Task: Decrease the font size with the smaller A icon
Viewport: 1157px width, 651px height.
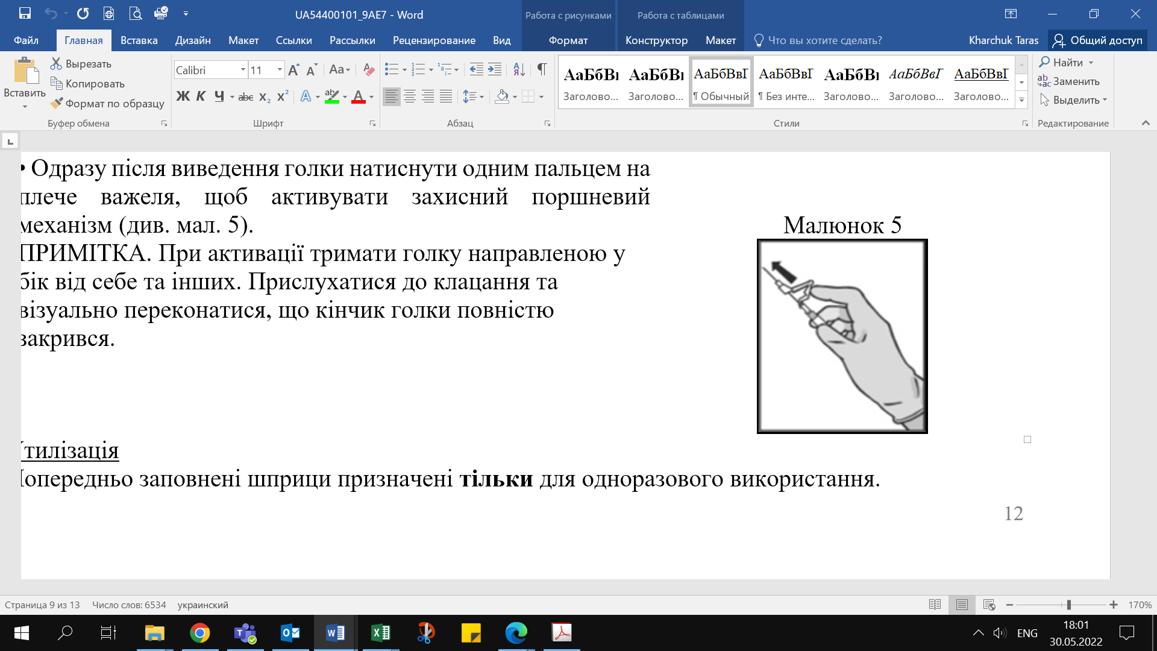Action: pyautogui.click(x=312, y=70)
